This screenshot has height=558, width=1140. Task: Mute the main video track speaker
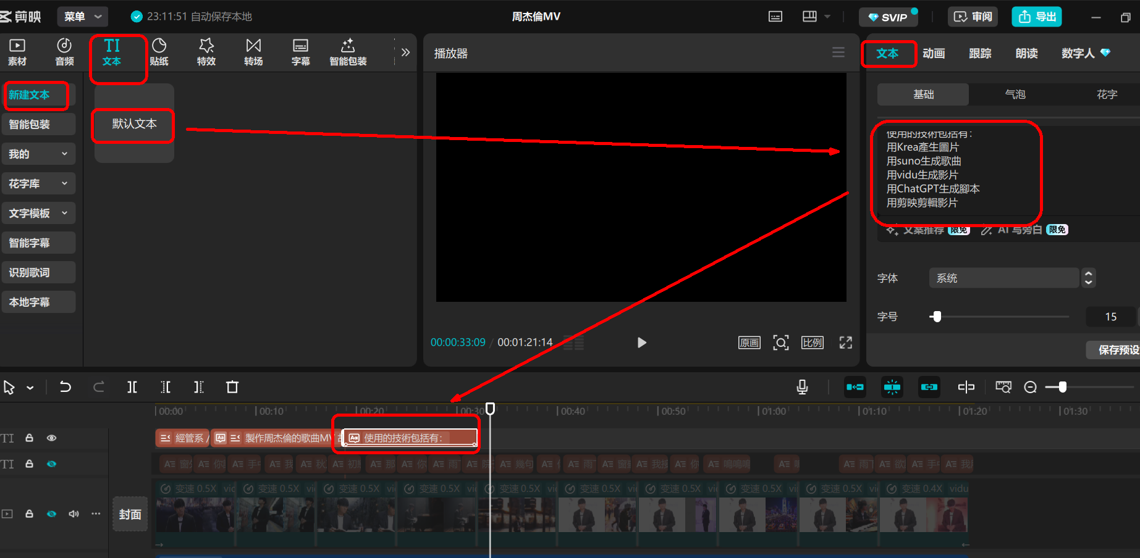pyautogui.click(x=74, y=514)
